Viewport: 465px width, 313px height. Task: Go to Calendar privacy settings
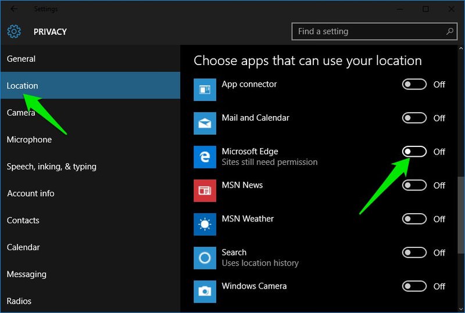coord(90,247)
